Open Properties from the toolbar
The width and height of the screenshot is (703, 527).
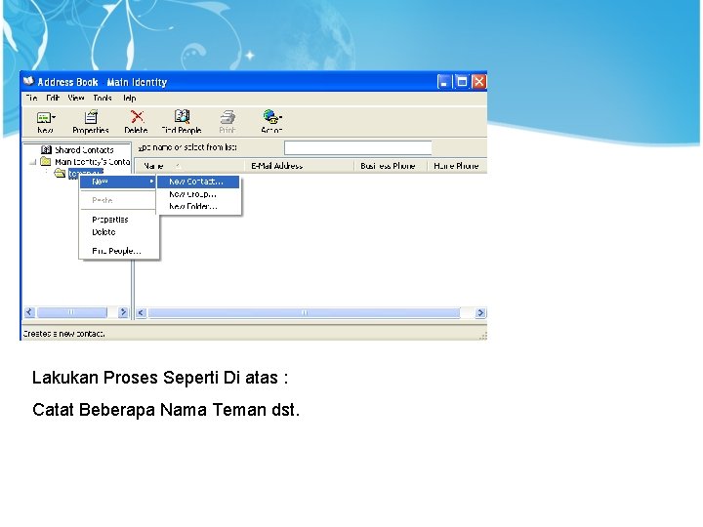91,121
